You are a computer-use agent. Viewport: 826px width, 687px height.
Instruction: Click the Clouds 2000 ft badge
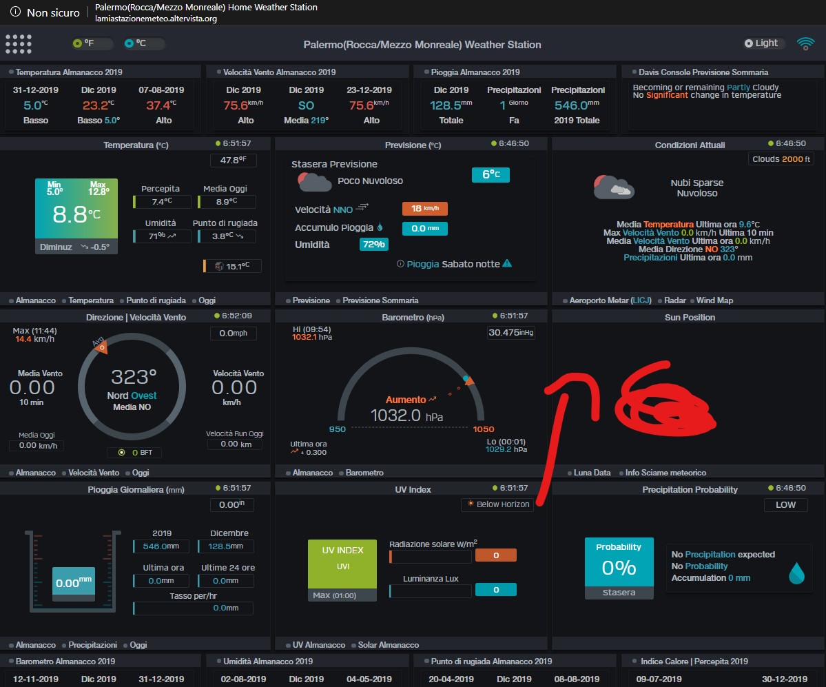click(x=781, y=158)
